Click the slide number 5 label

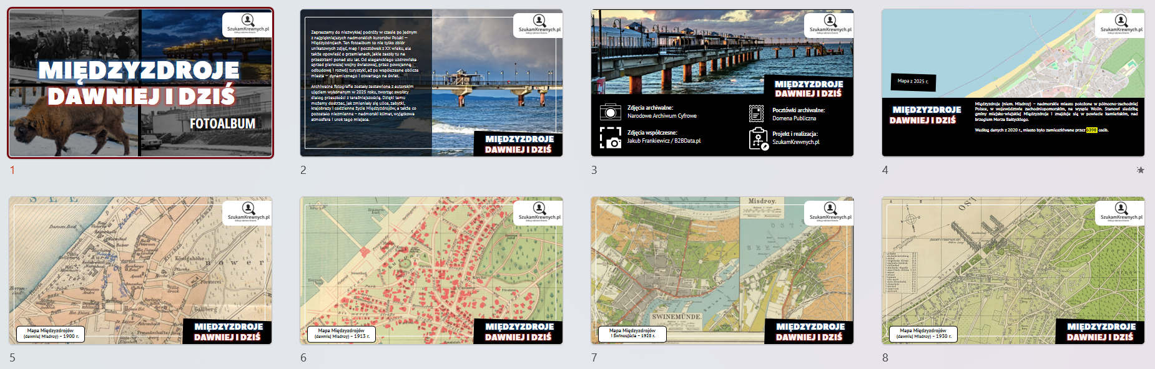12,358
